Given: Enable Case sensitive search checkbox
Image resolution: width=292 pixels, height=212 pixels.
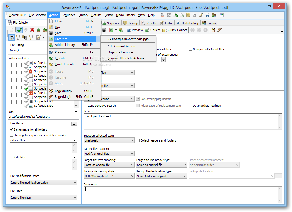Looking at the screenshot, I should click(x=86, y=106).
